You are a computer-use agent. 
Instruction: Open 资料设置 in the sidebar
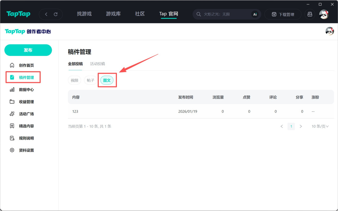tap(26, 150)
